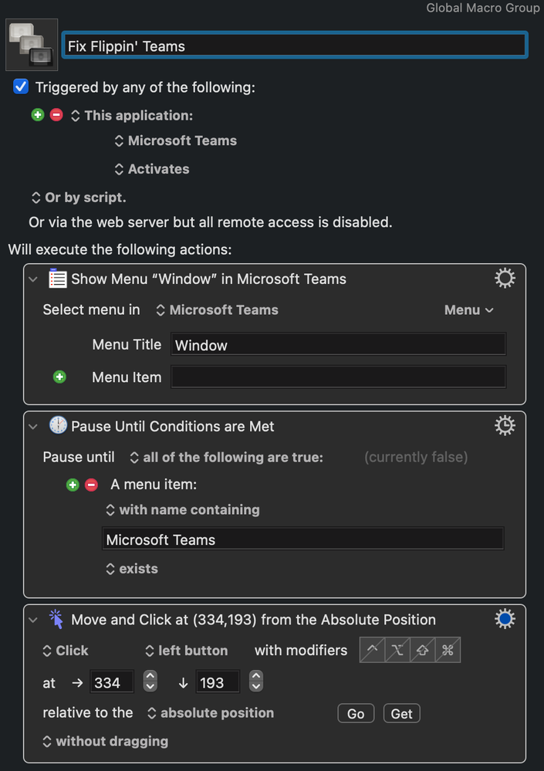Click the green add trigger button
This screenshot has height=771, width=544.
(x=38, y=115)
